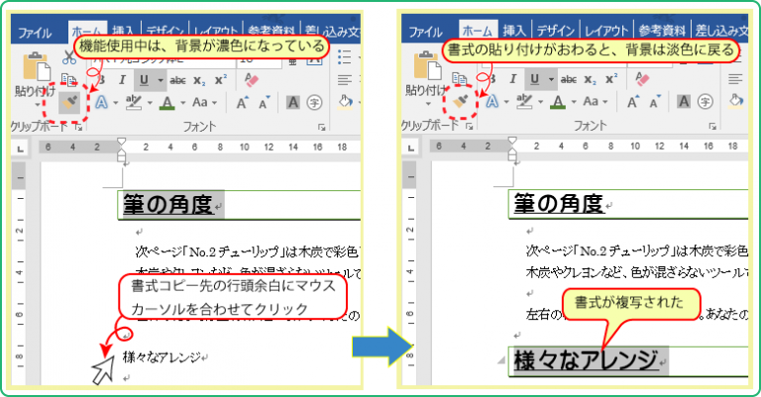This screenshot has height=397, width=761.
Task: Open ファイル tab in left window
Action: pos(35,33)
